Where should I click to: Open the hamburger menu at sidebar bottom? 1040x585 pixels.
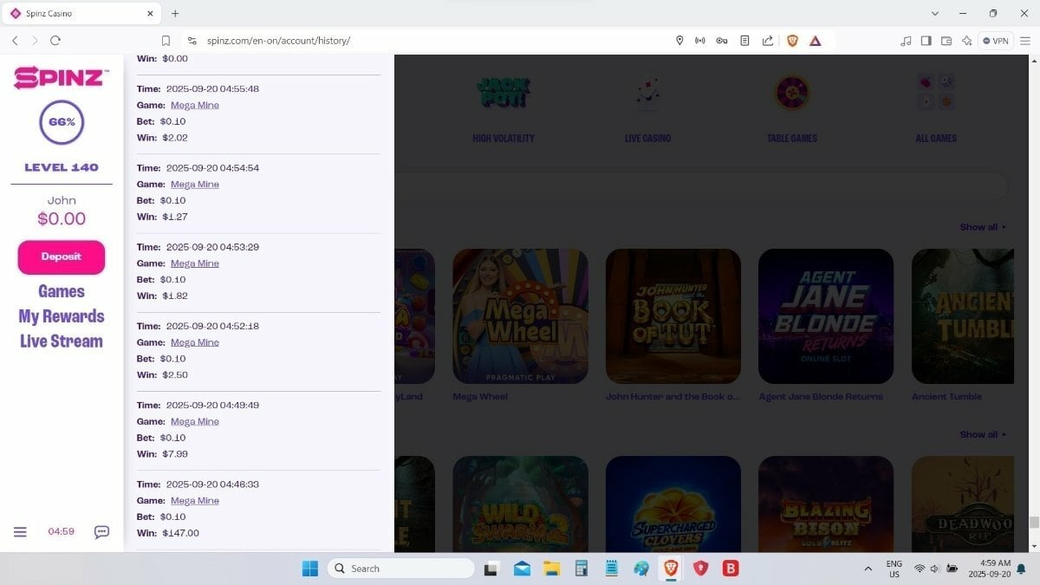click(20, 532)
